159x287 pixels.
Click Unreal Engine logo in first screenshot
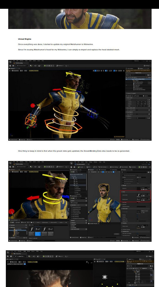[x=10, y=62]
